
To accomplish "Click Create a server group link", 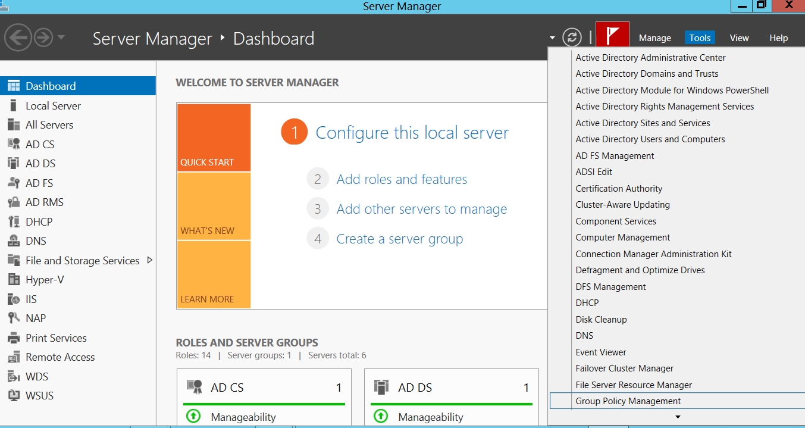I will pos(399,239).
